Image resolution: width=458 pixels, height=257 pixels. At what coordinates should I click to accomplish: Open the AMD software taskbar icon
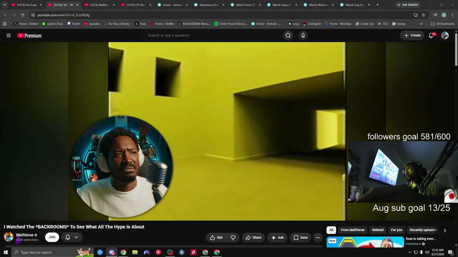193,252
